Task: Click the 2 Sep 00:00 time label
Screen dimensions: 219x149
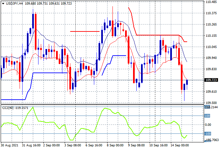Action: point(51,145)
